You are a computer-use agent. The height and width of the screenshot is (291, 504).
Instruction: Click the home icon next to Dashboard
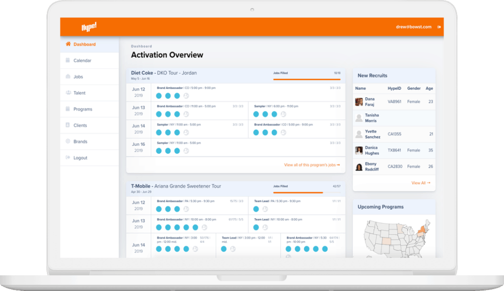click(x=68, y=44)
